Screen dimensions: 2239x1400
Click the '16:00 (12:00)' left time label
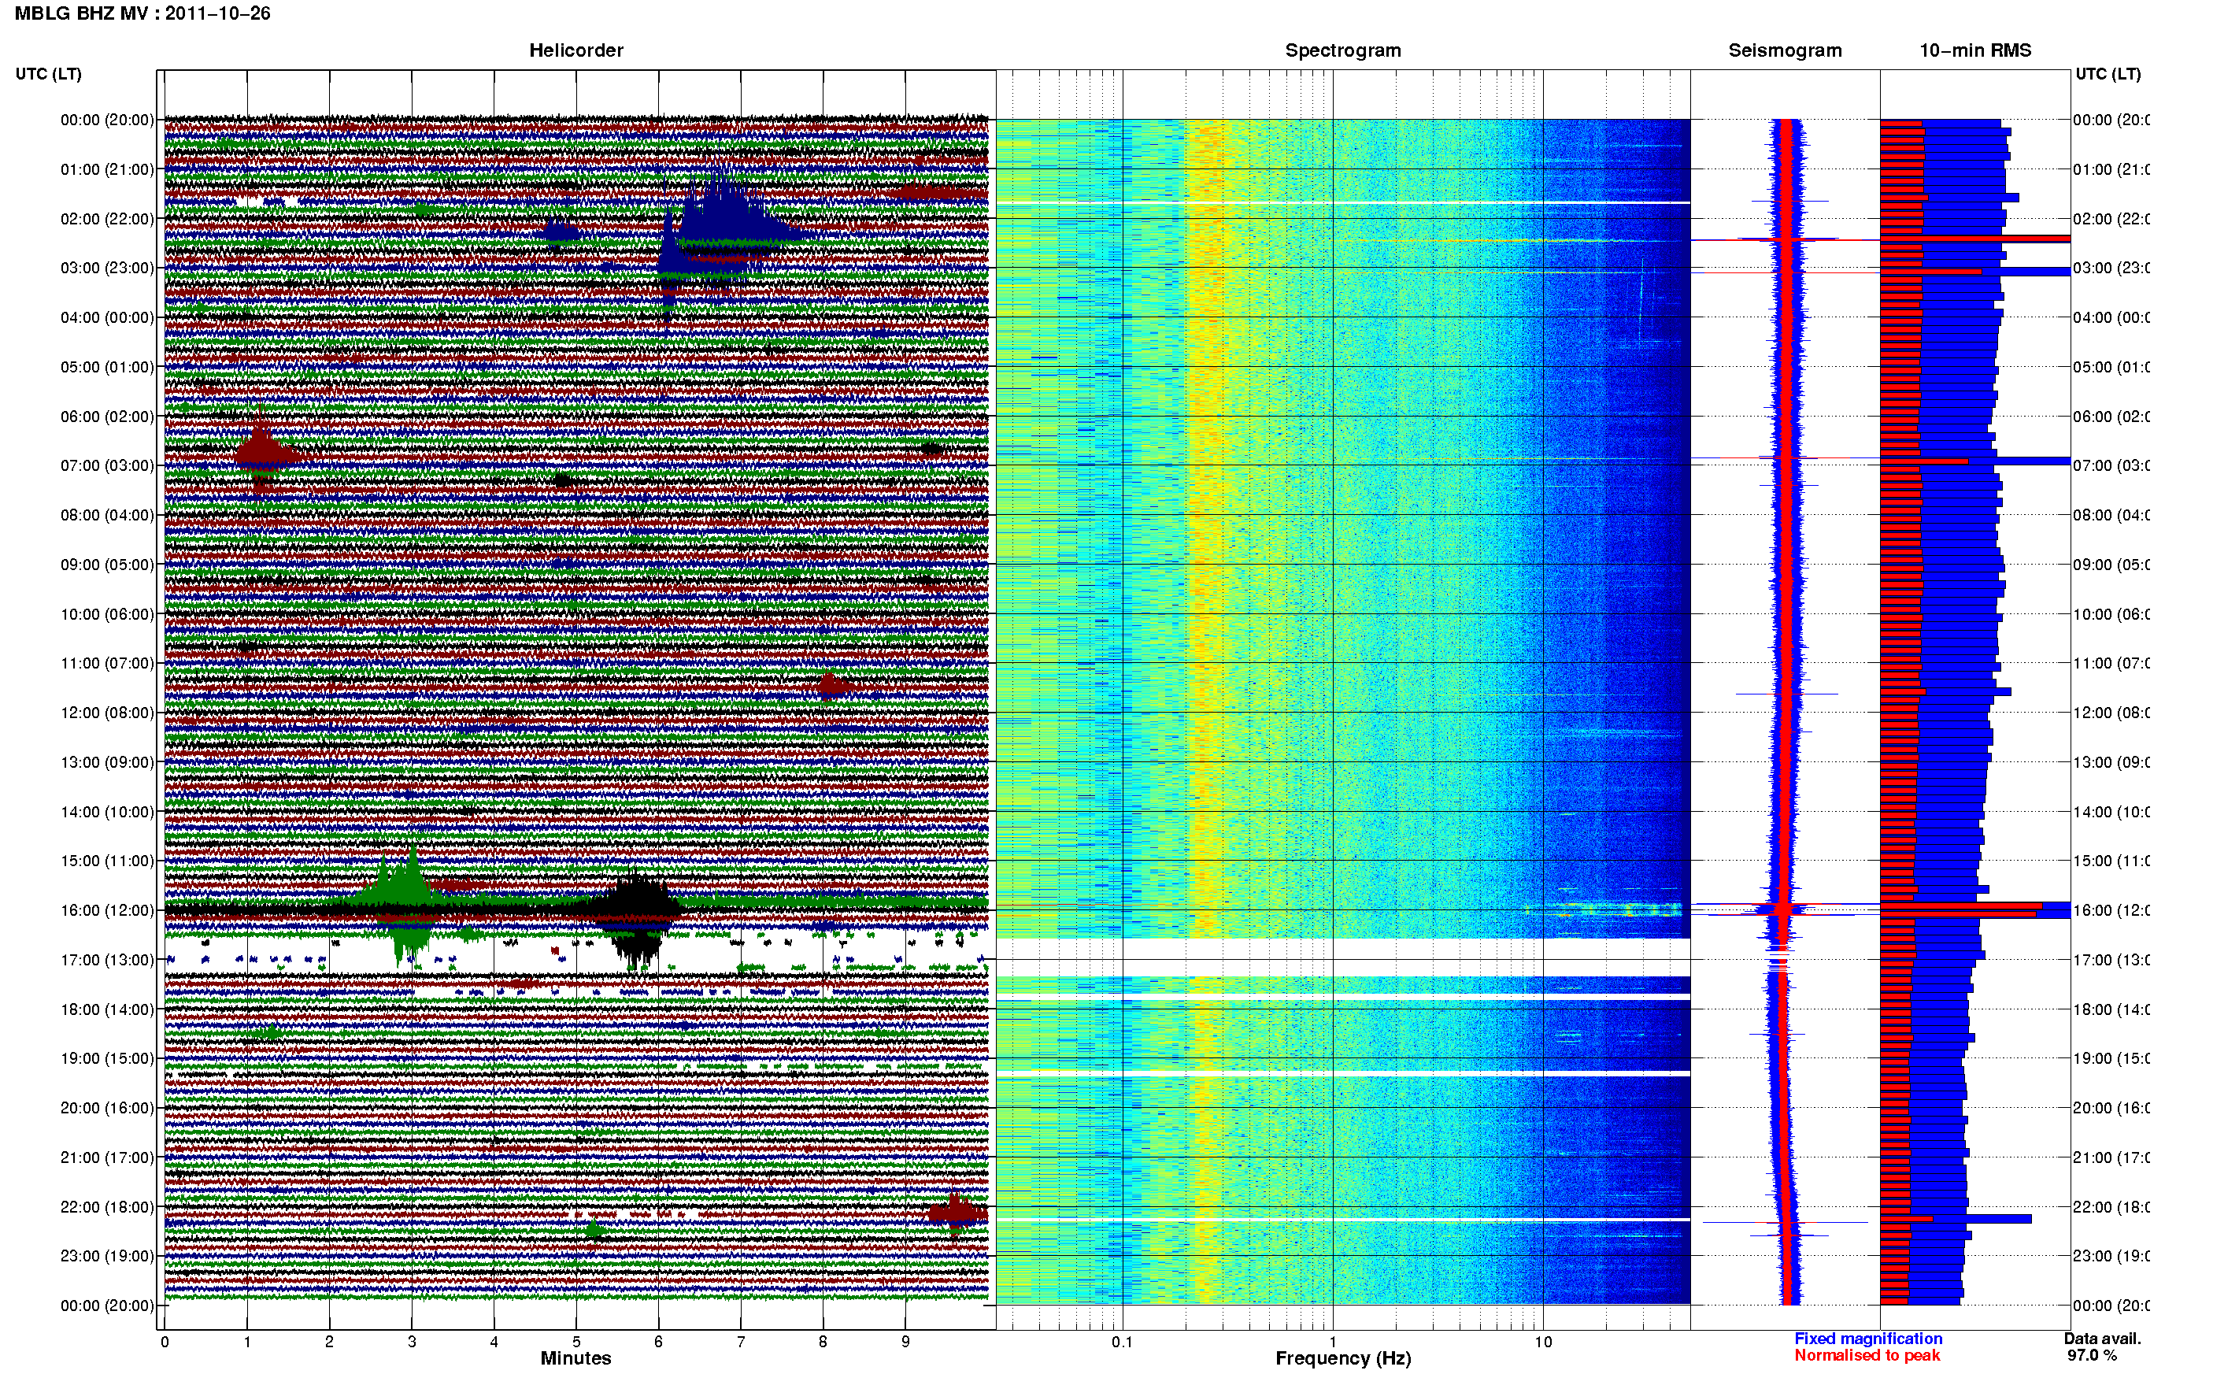(x=107, y=910)
